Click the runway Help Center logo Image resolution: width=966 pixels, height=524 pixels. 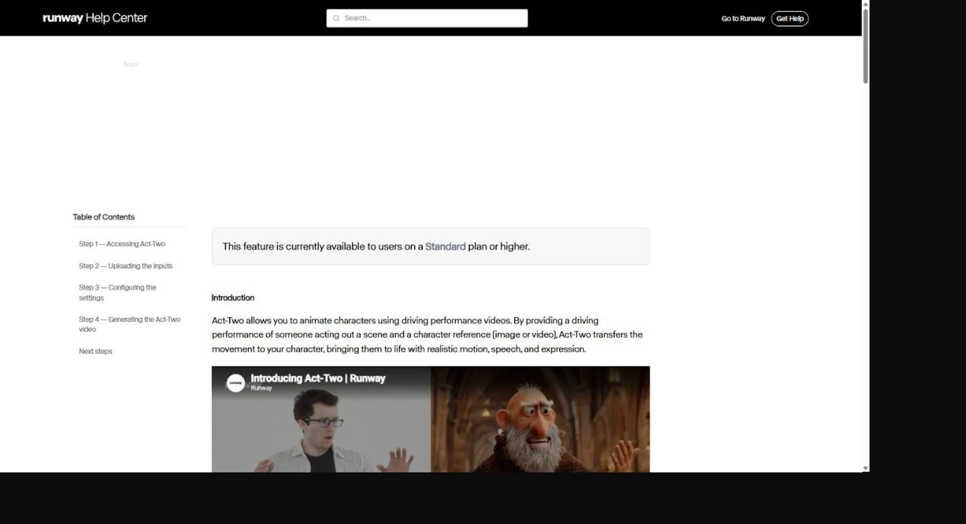pyautogui.click(x=95, y=18)
